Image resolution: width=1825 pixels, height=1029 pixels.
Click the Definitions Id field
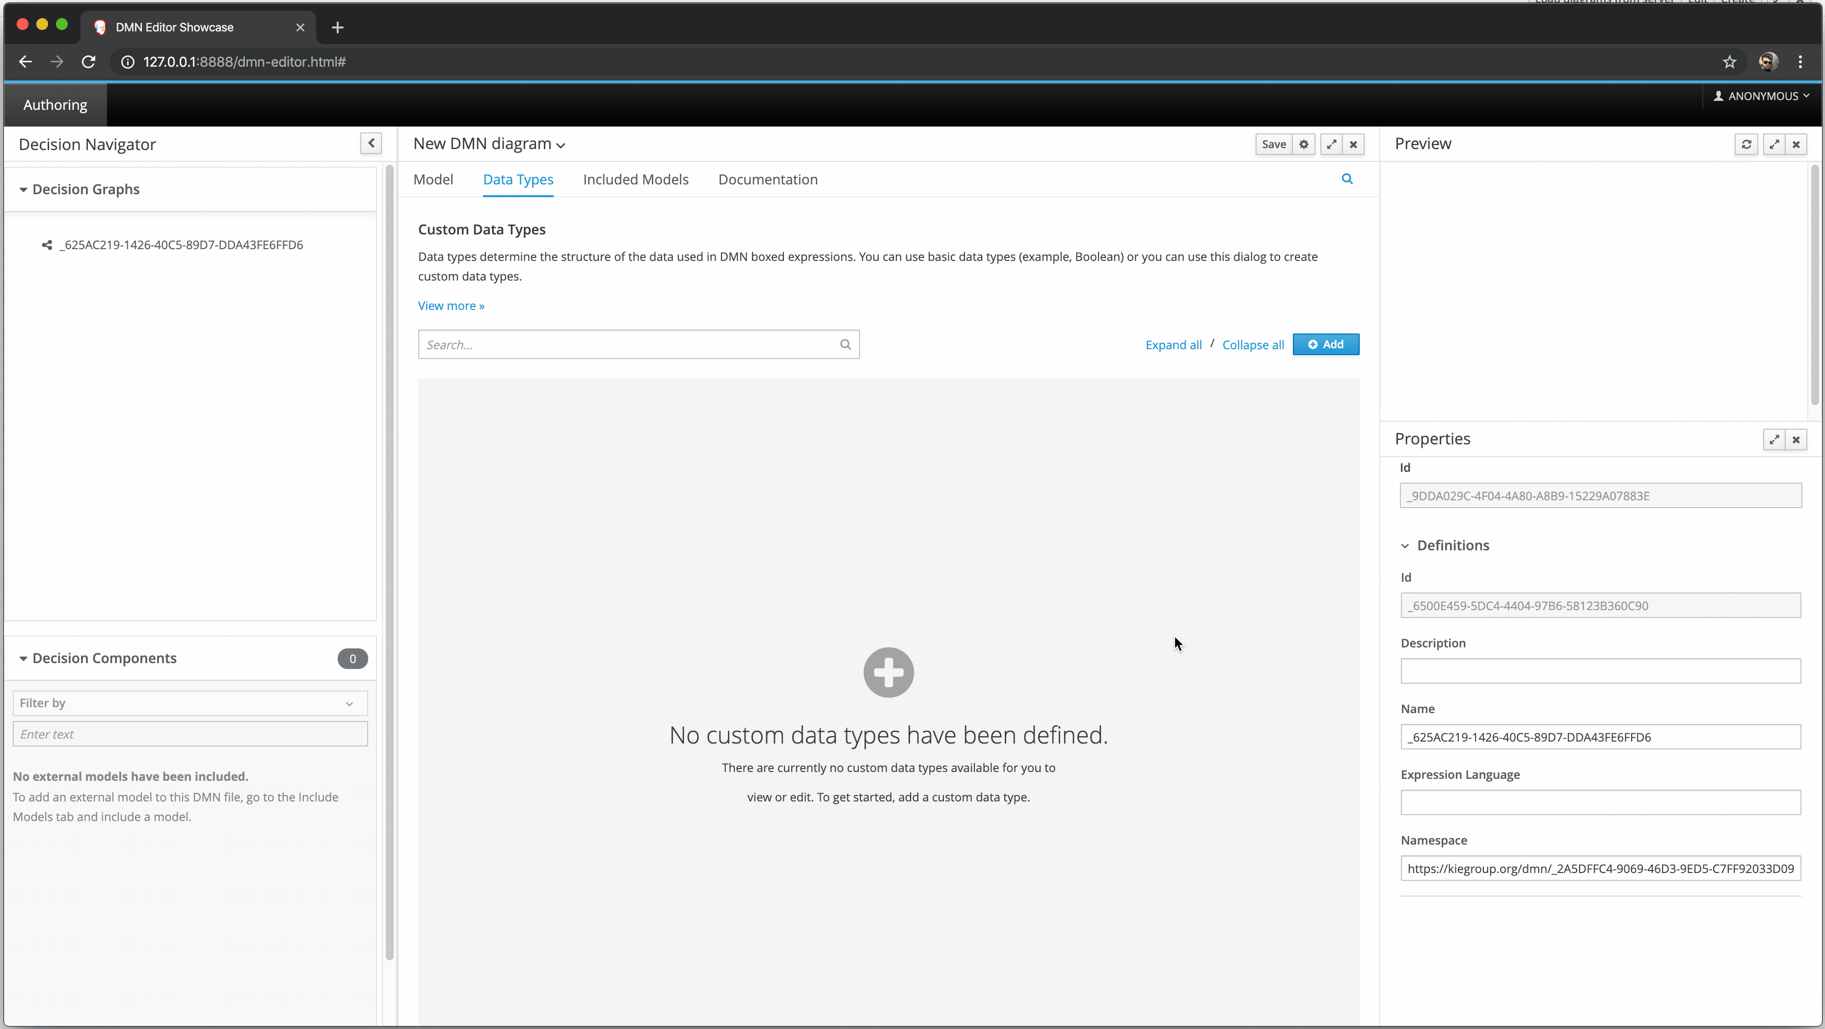tap(1600, 606)
